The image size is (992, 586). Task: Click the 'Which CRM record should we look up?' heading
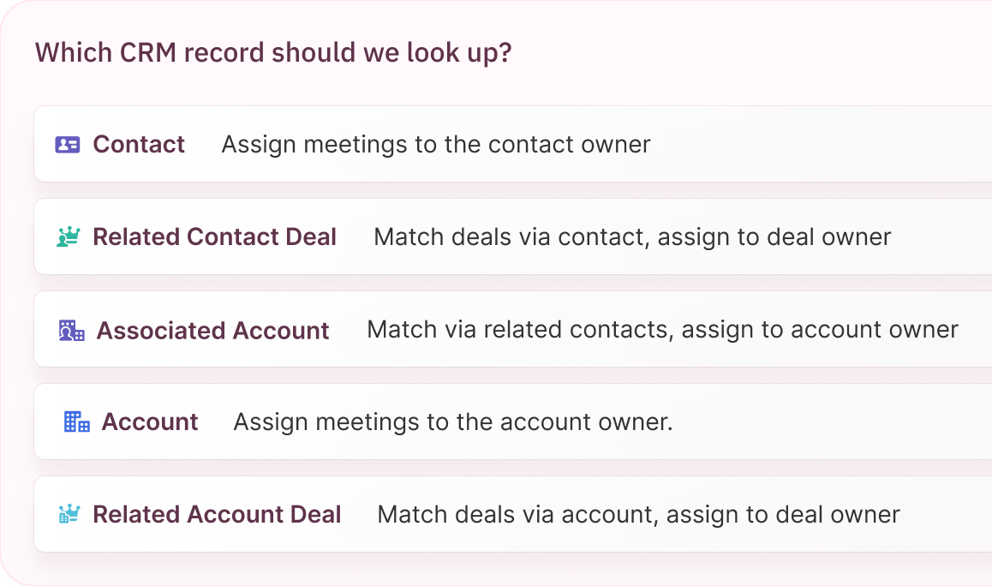pyautogui.click(x=273, y=52)
